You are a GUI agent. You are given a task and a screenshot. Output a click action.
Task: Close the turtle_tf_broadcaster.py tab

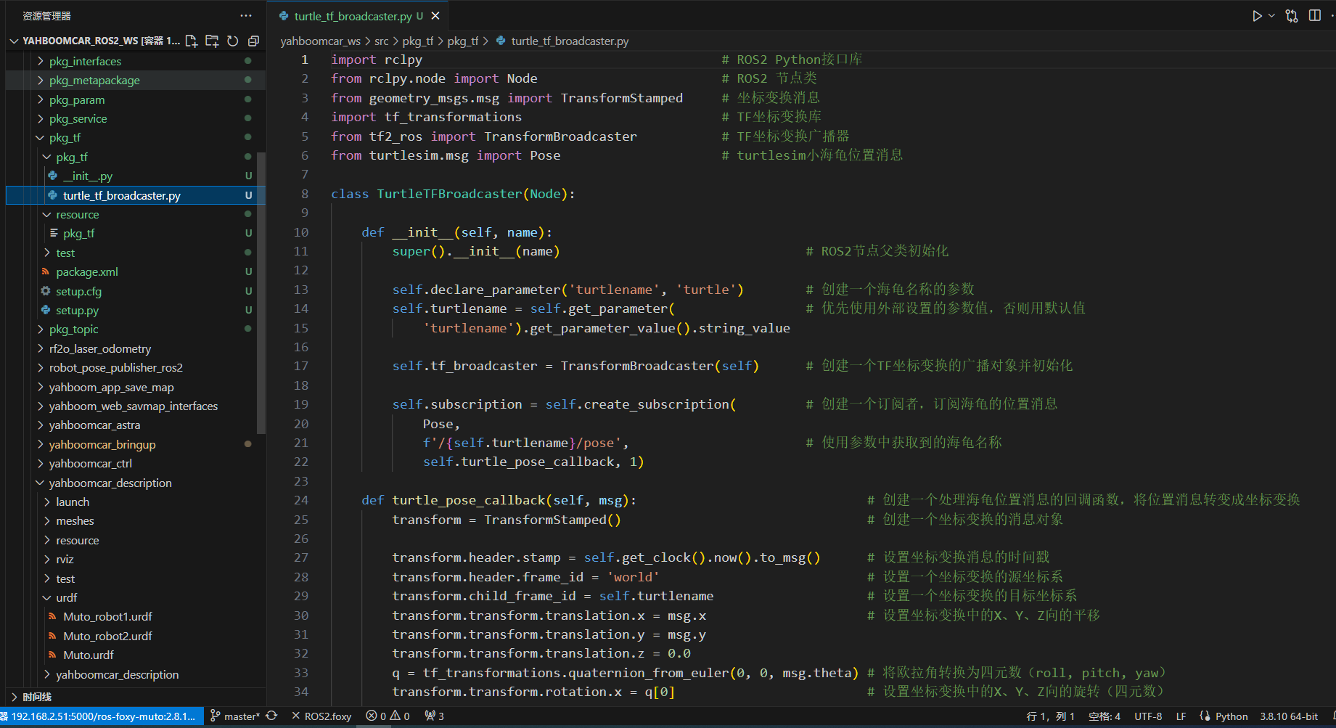click(x=435, y=16)
